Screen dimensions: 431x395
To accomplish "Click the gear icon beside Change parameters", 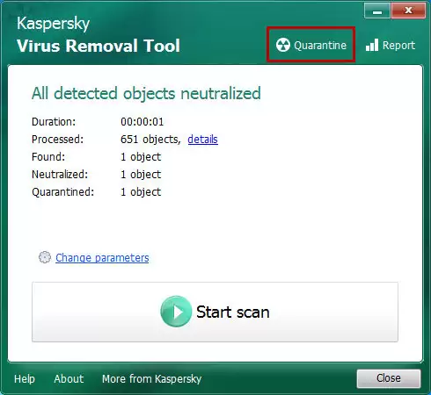I will pyautogui.click(x=45, y=257).
